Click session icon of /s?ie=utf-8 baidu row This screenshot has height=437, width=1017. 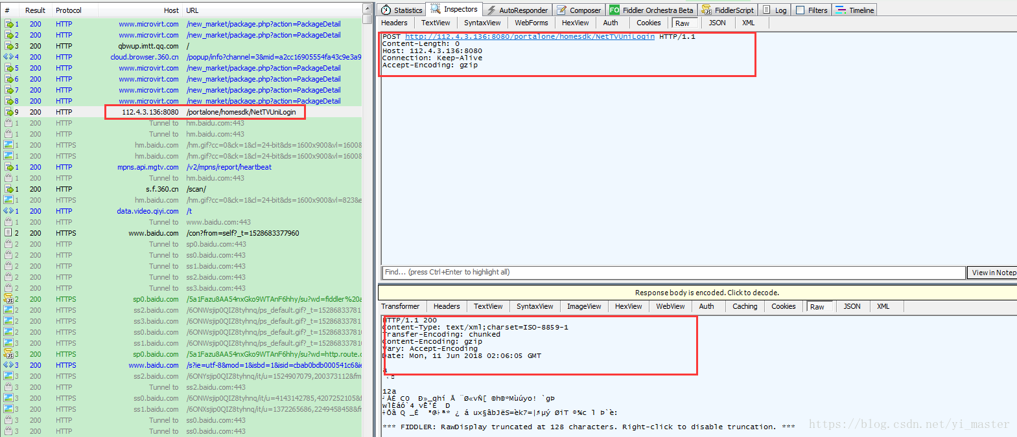[x=9, y=365]
